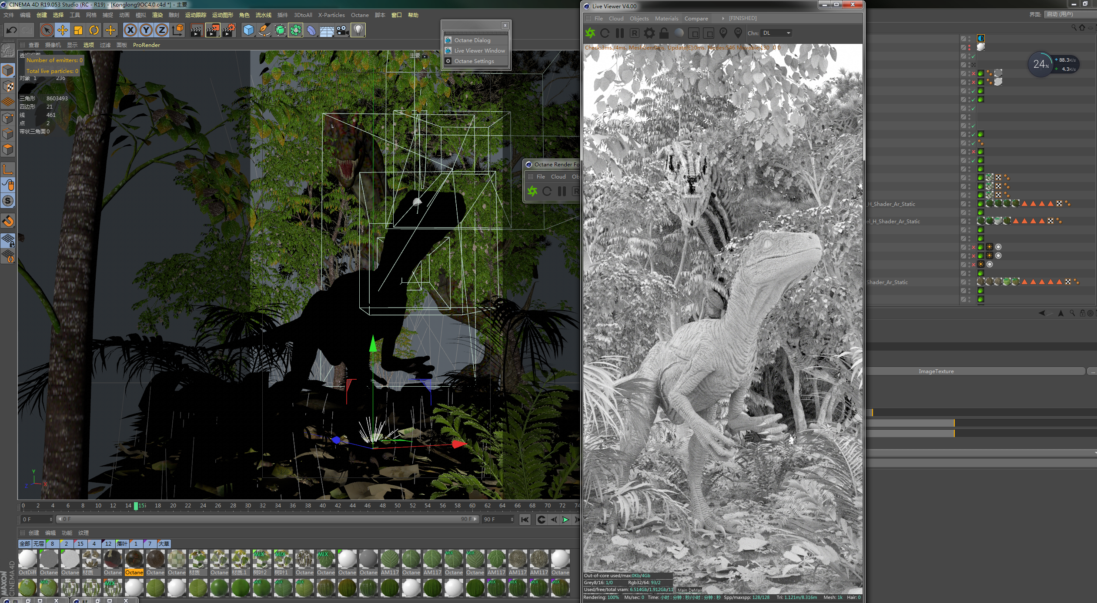Open the Edit Render Settings clapperboard icon
The height and width of the screenshot is (603, 1097).
pos(228,30)
